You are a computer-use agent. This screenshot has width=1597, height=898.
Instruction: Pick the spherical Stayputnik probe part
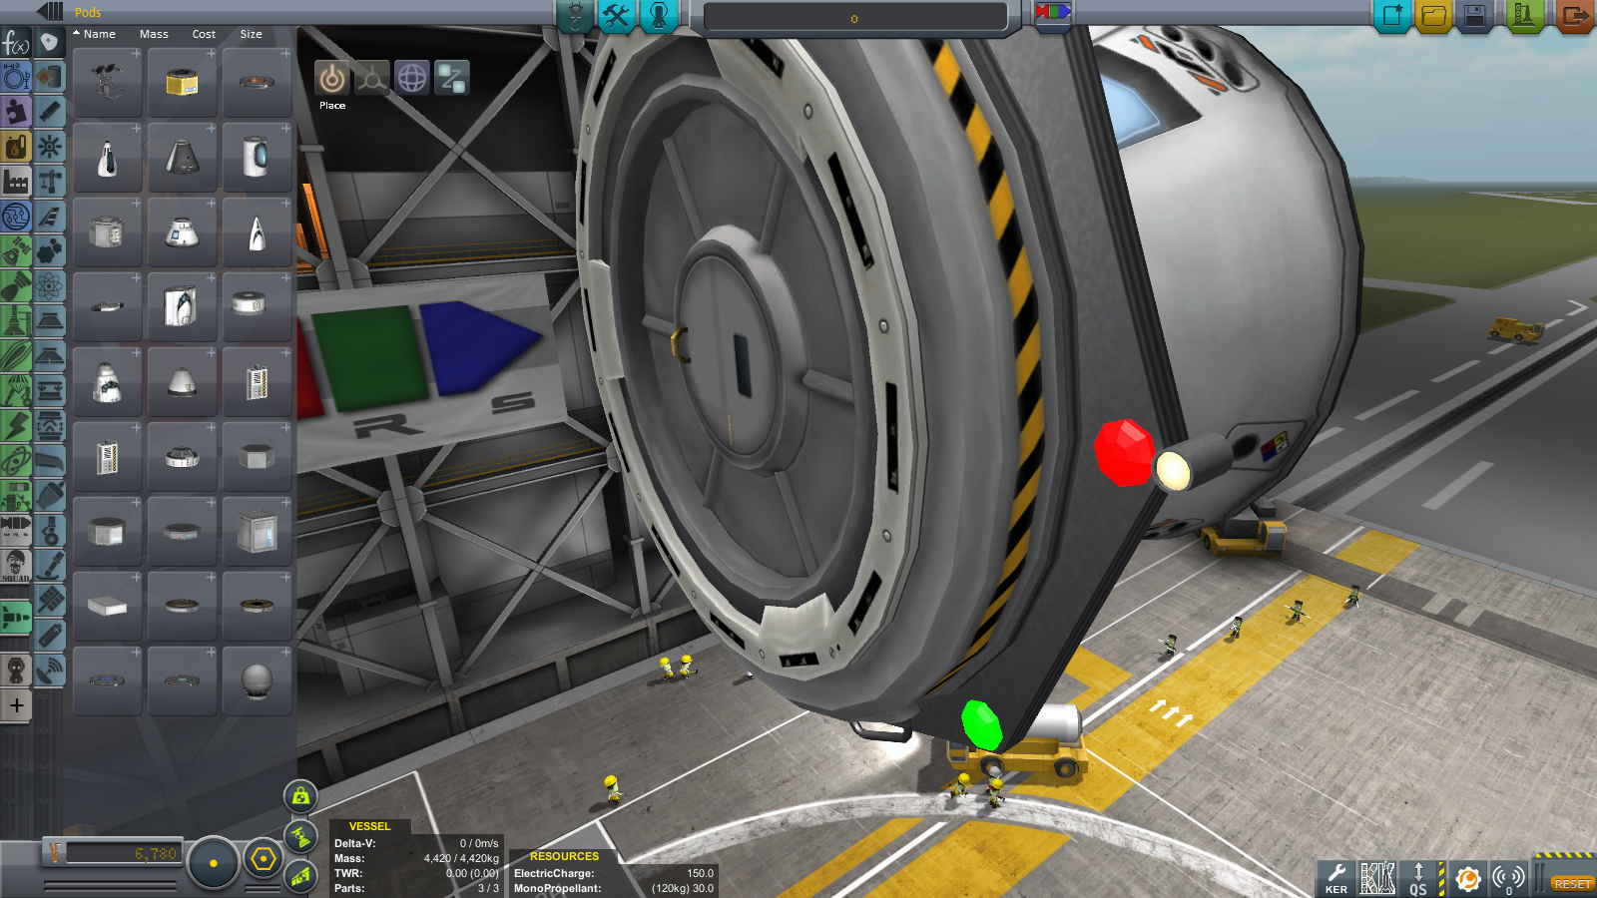[257, 682]
